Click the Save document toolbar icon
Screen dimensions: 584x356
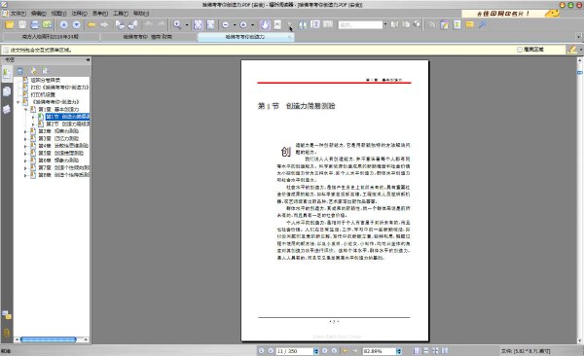tap(22, 25)
